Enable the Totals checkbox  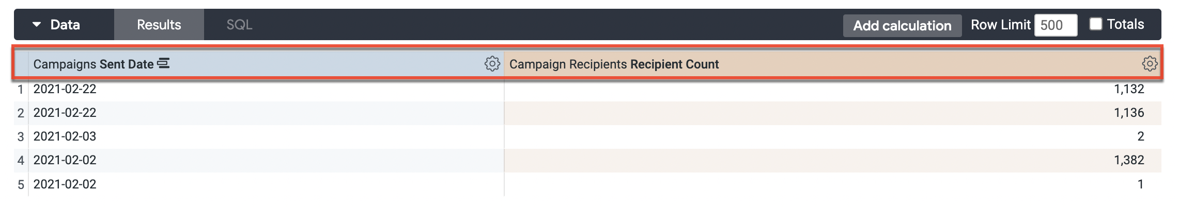(1095, 24)
